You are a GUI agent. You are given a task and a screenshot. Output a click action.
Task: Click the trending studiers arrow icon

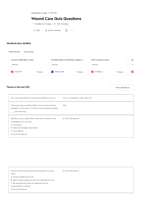tap(32, 24)
